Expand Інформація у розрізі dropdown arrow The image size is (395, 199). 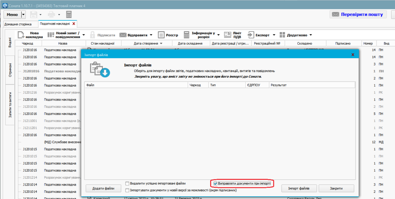tap(218, 35)
